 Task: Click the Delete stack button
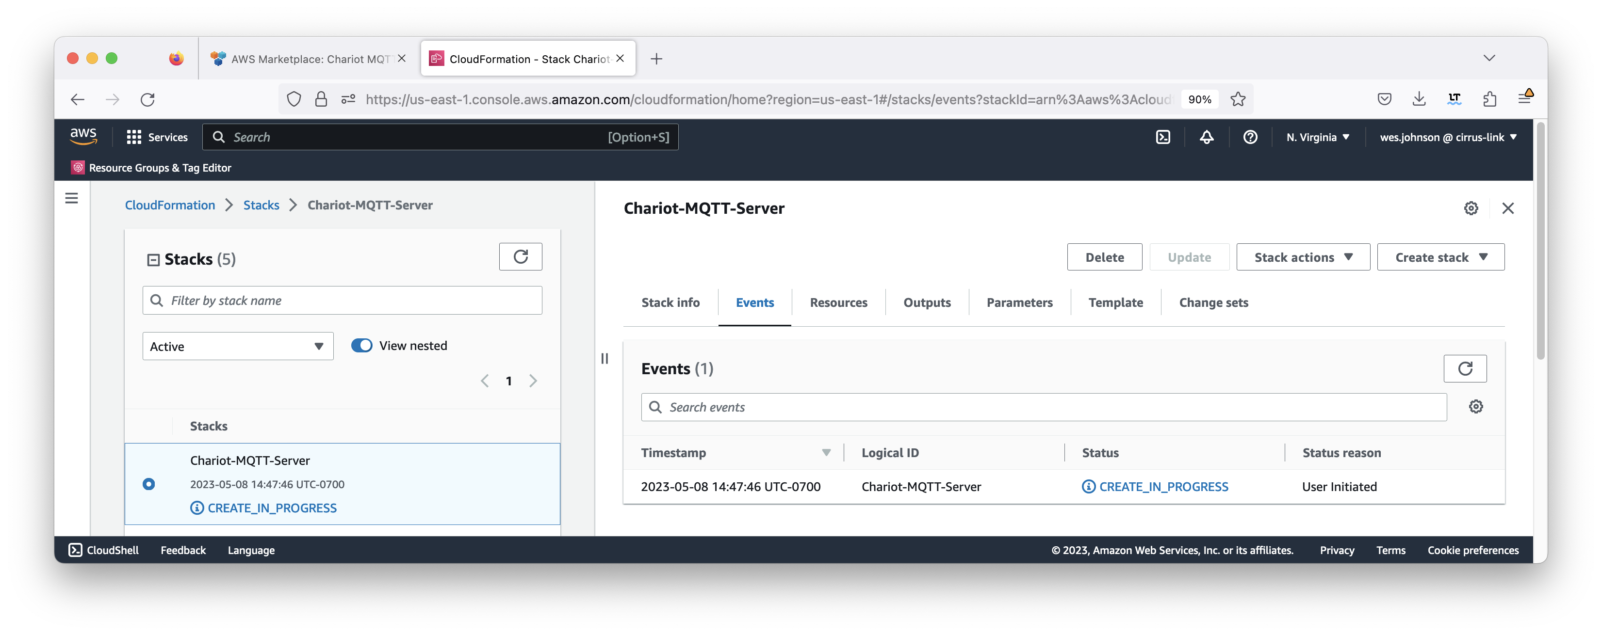(1104, 257)
